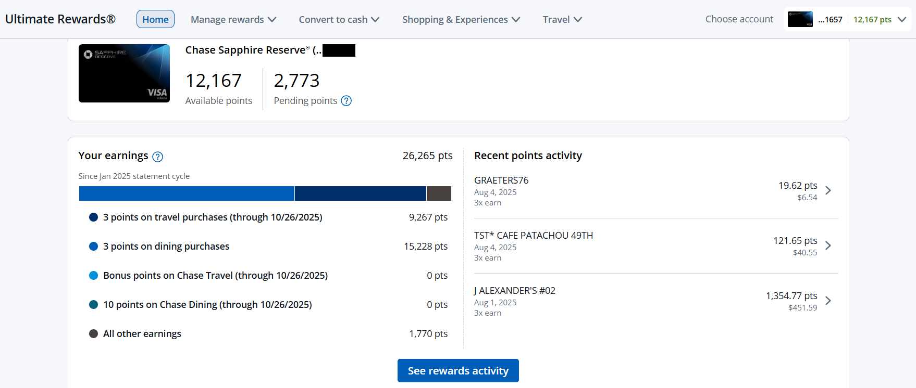Open the Your earnings help icon
The height and width of the screenshot is (388, 916).
[x=157, y=157]
